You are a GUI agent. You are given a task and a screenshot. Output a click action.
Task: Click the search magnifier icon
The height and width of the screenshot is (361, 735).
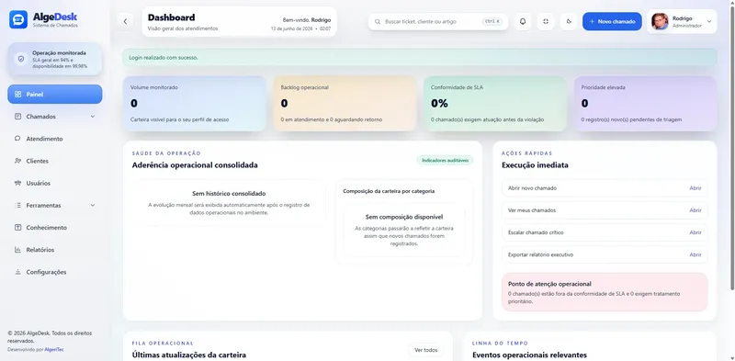click(x=378, y=21)
